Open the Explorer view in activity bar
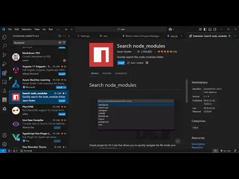Screen dimensions: 239x179 (x=4, y=37)
